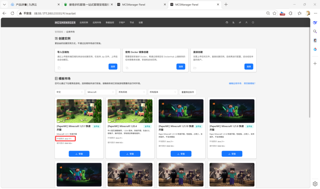The width and height of the screenshot is (320, 189).
Task: Click Minecraft 1.21.10 template thumbnail
Action: point(181,111)
